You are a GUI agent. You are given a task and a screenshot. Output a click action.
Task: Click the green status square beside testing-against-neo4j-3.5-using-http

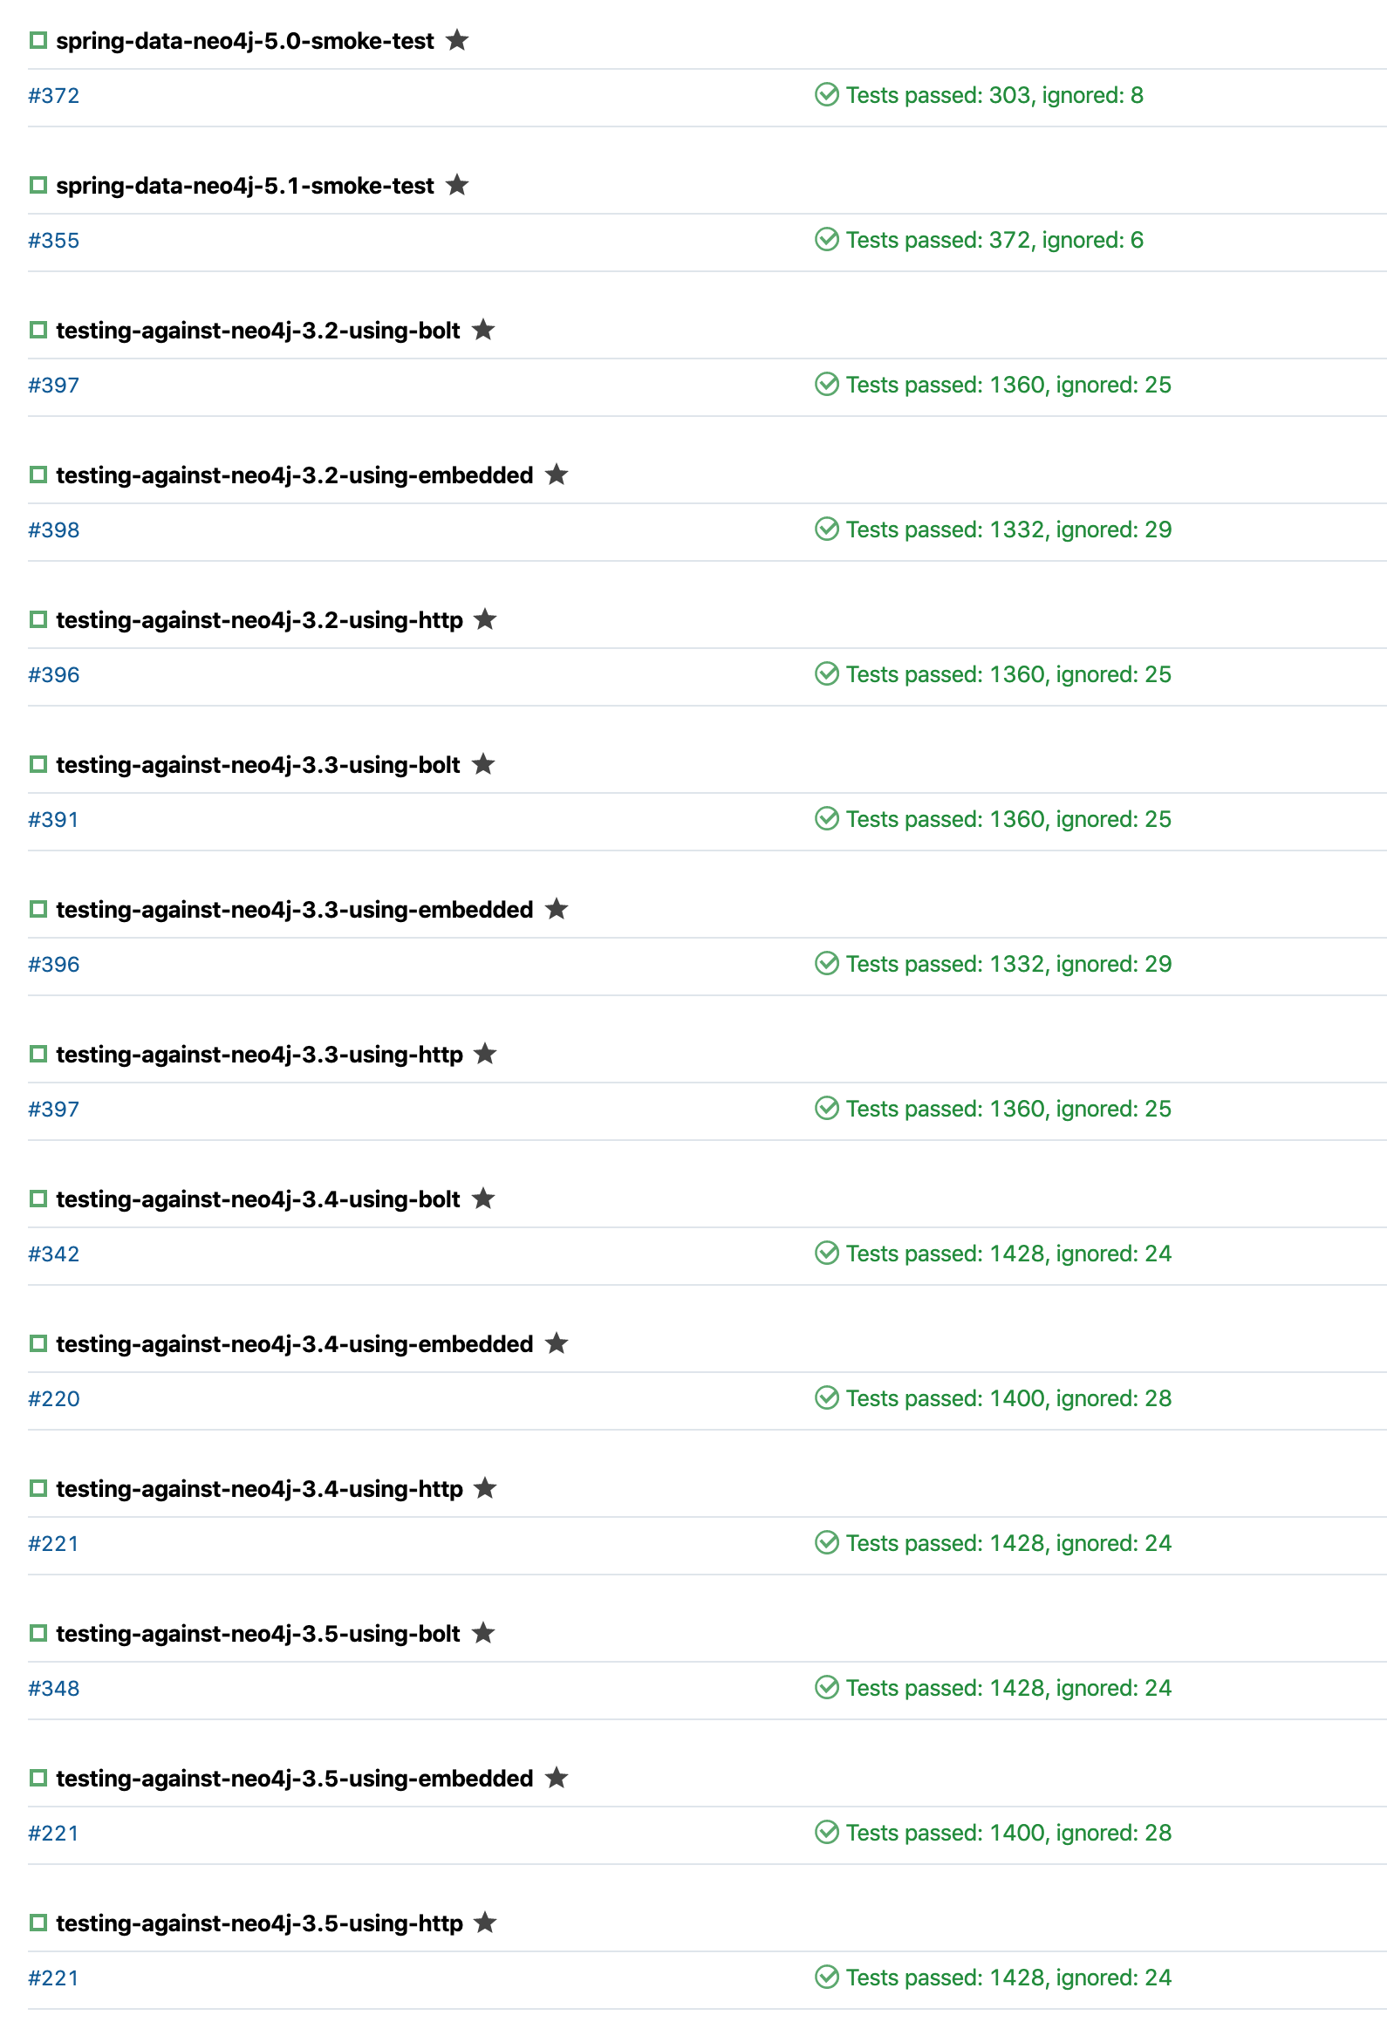pos(38,1923)
